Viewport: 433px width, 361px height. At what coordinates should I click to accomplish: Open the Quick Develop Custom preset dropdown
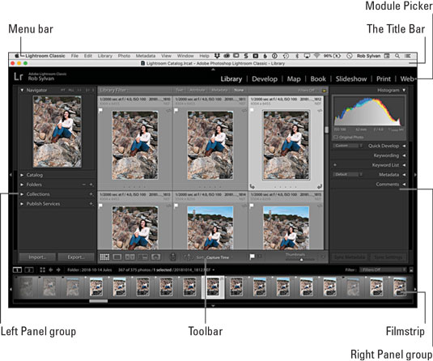(347, 146)
